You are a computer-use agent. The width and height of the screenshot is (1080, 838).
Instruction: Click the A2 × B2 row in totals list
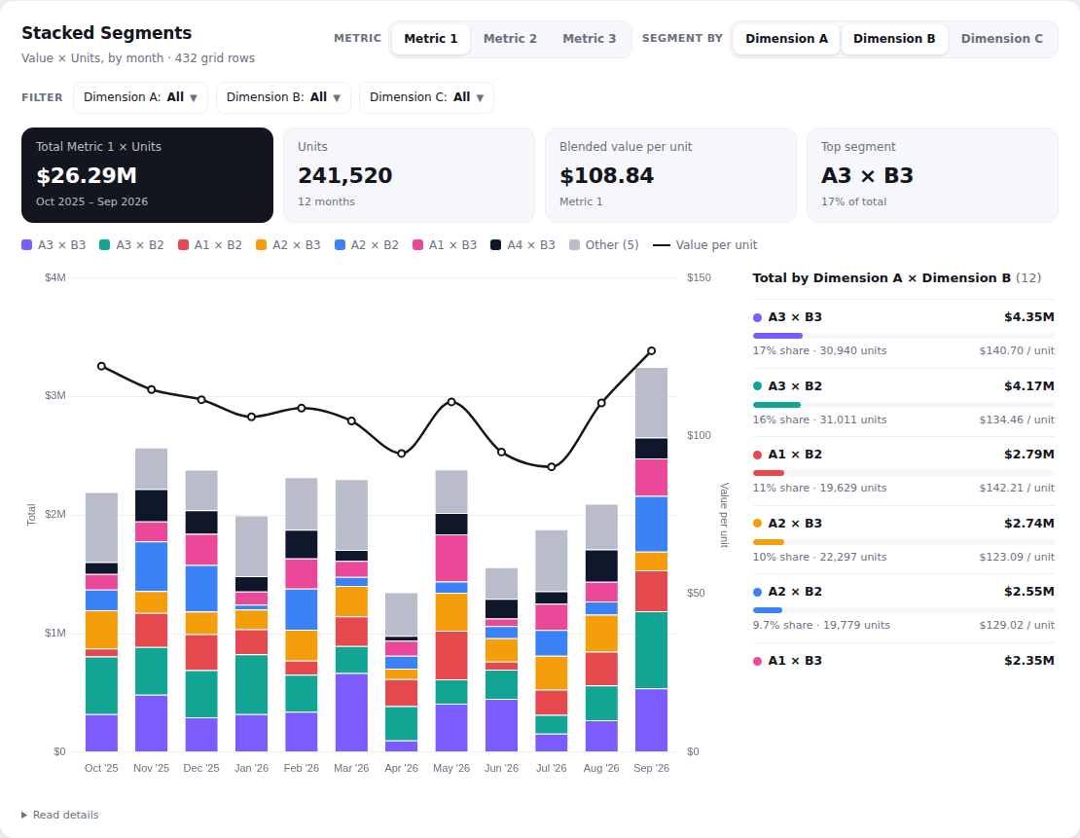click(904, 608)
